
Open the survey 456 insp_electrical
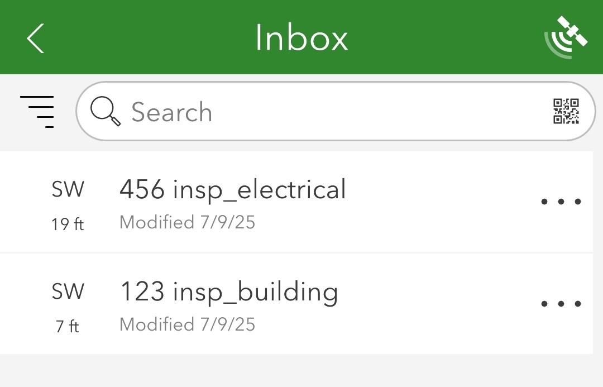click(233, 189)
